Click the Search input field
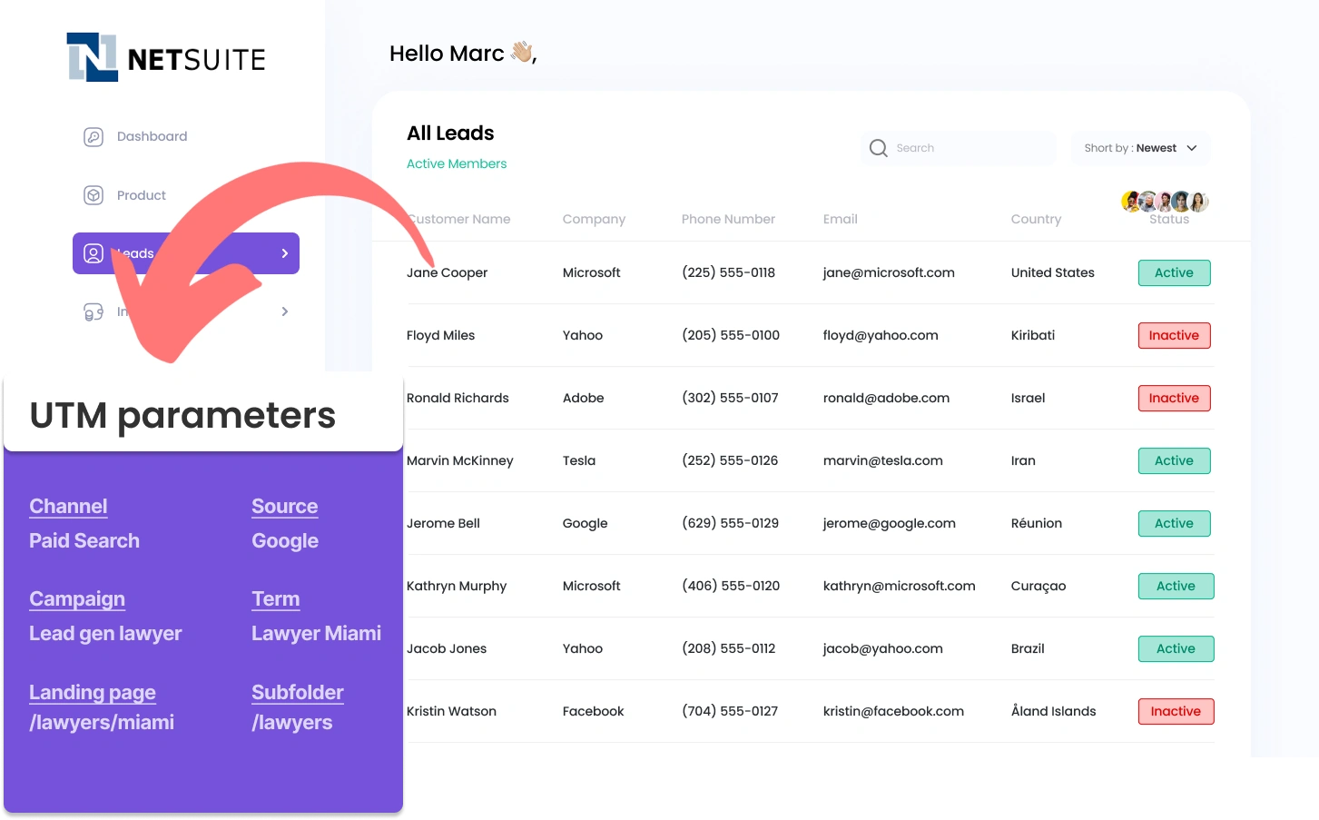Image resolution: width=1319 pixels, height=820 pixels. 971,148
